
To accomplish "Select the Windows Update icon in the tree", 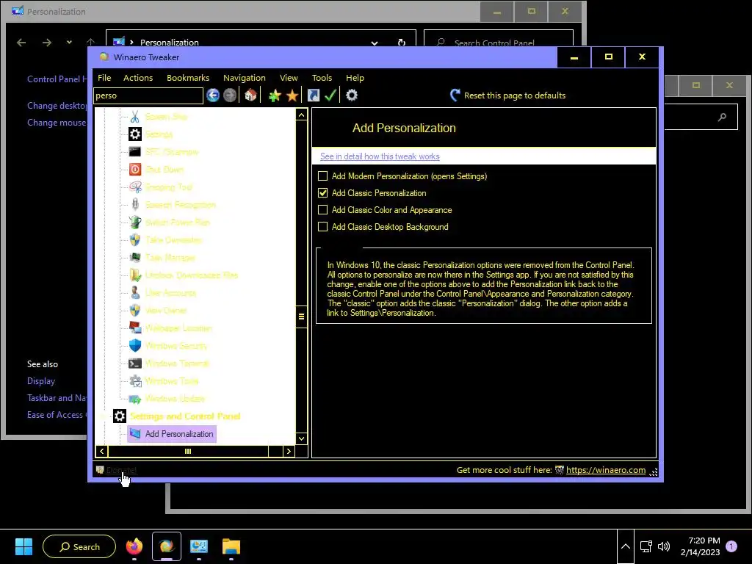I will pyautogui.click(x=135, y=399).
